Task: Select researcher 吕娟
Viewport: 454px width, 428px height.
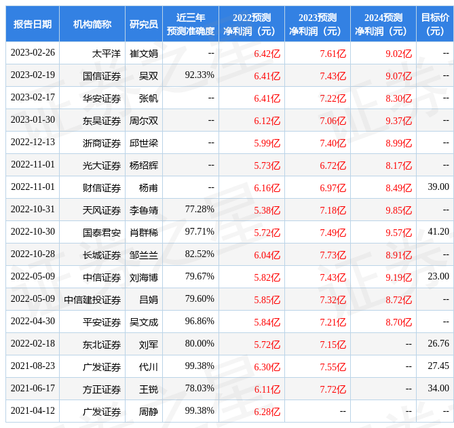Action: pyautogui.click(x=149, y=300)
